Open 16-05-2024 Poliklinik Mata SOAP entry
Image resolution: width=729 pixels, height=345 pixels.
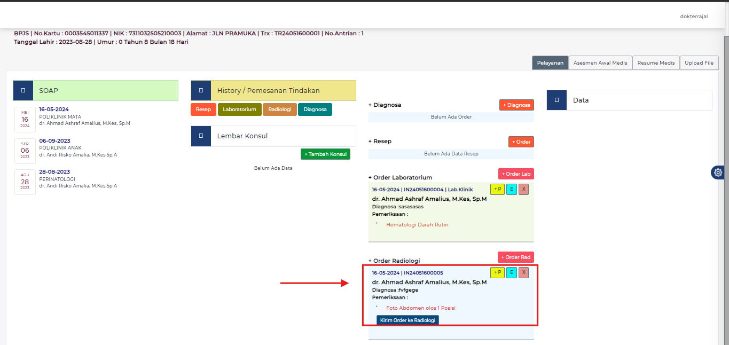tap(54, 109)
